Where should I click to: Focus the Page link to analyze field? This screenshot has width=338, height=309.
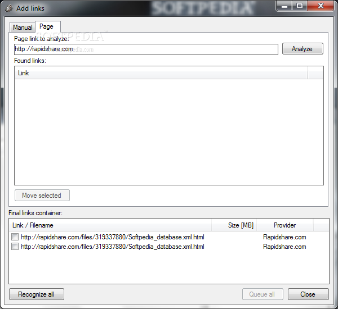[146, 49]
